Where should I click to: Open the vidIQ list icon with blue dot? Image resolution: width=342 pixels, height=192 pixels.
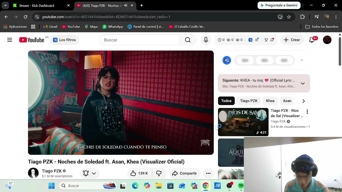click(x=257, y=40)
